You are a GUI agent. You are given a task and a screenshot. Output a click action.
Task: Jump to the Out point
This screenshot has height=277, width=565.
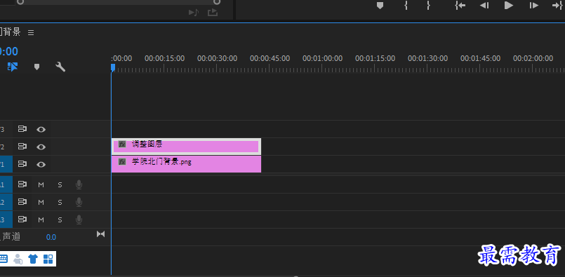[557, 6]
